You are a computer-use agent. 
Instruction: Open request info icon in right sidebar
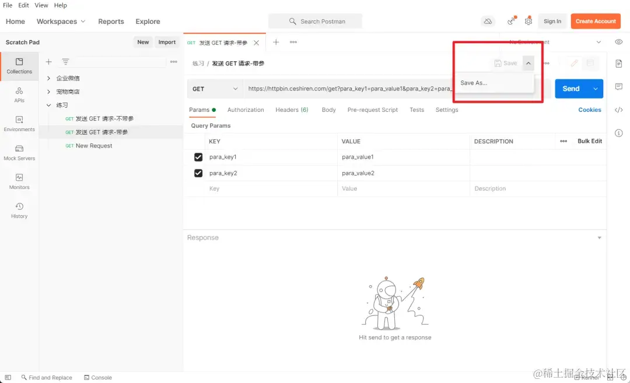pyautogui.click(x=619, y=133)
